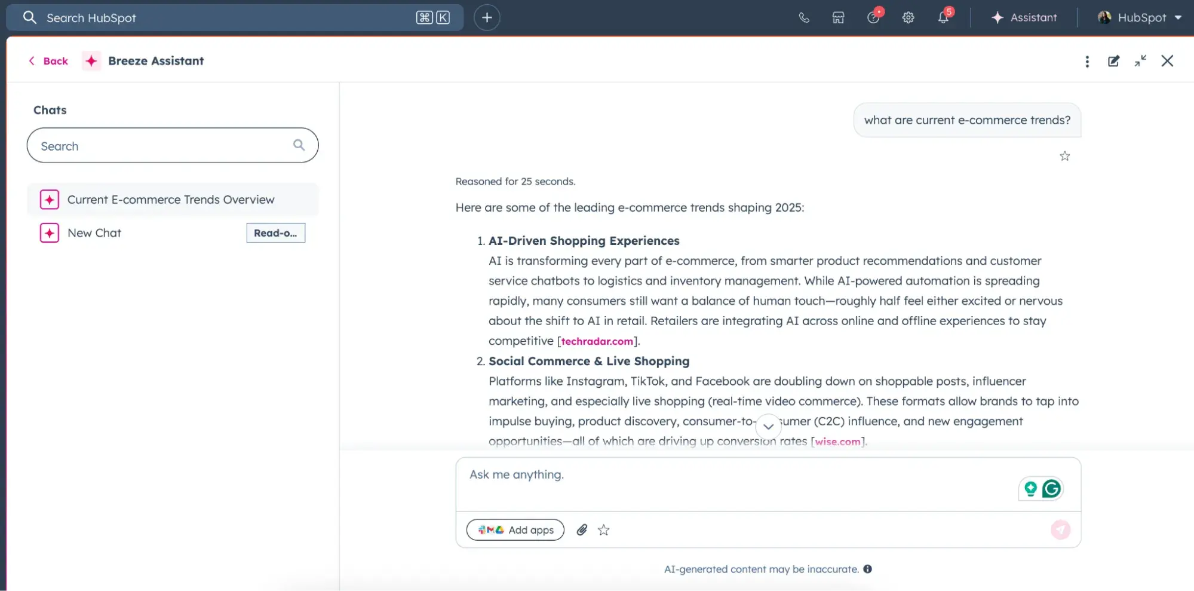This screenshot has height=591, width=1194.
Task: Open the marketplace store icon
Action: (x=838, y=18)
